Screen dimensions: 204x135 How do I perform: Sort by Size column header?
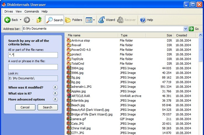pos(160,35)
